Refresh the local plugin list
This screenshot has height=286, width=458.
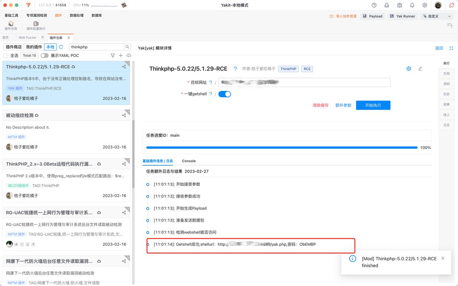pyautogui.click(x=61, y=47)
